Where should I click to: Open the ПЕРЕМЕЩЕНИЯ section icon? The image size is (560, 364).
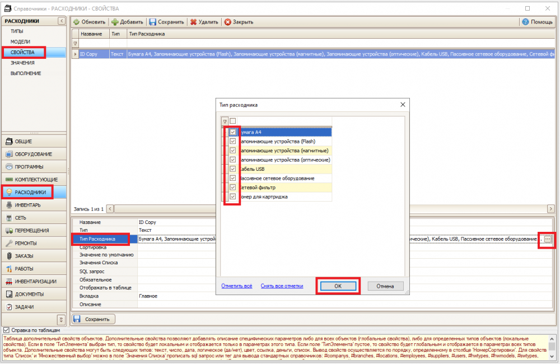(x=10, y=231)
